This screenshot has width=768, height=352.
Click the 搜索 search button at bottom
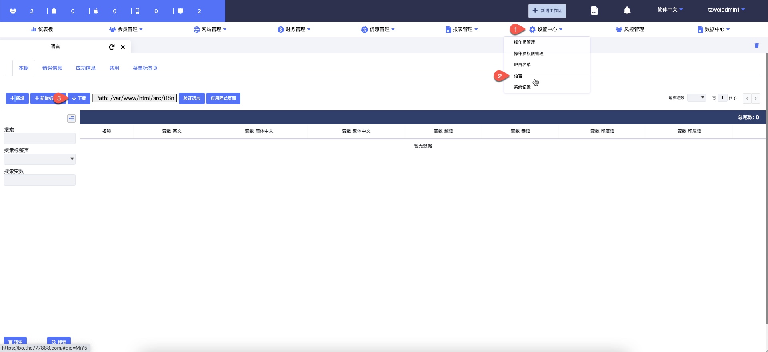(59, 342)
